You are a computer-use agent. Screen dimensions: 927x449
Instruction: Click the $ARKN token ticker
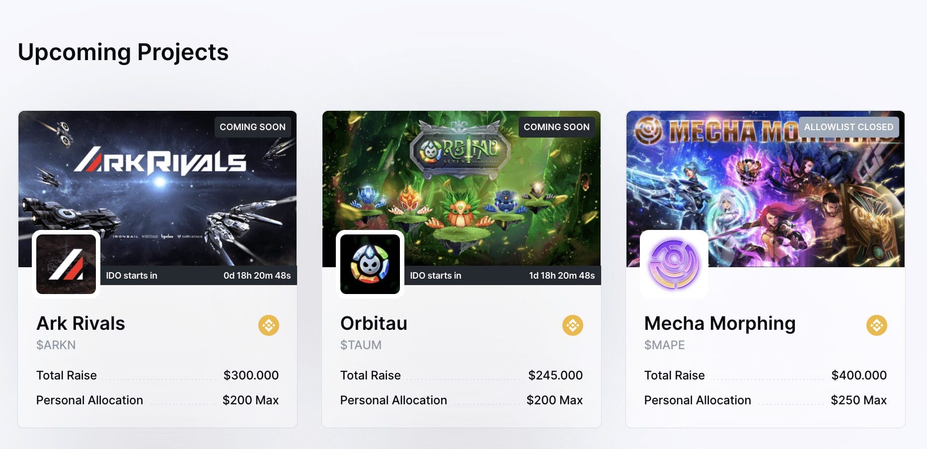[56, 345]
